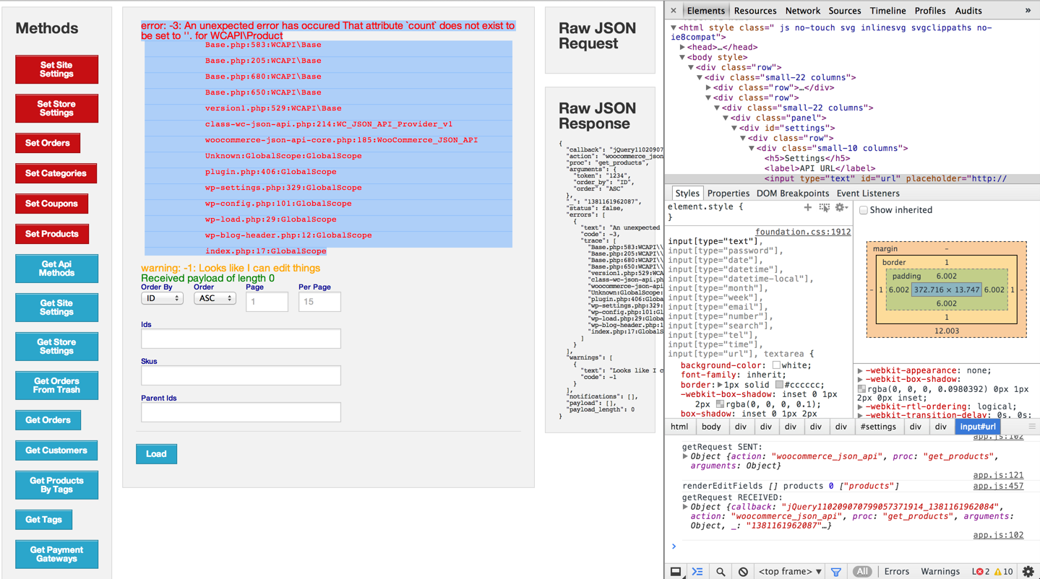This screenshot has width=1040, height=579.
Task: Click the Per Page input field
Action: (x=319, y=302)
